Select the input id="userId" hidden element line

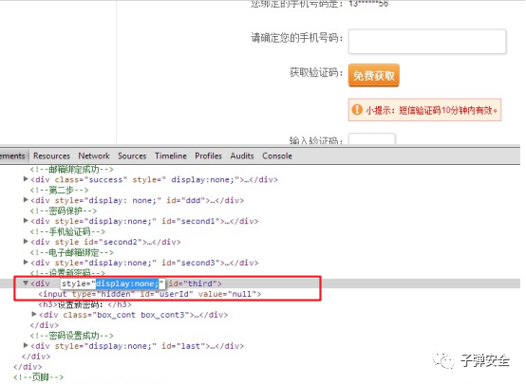[x=150, y=294]
